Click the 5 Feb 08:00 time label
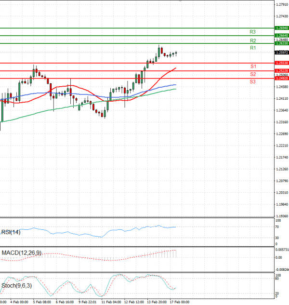 coord(42,302)
